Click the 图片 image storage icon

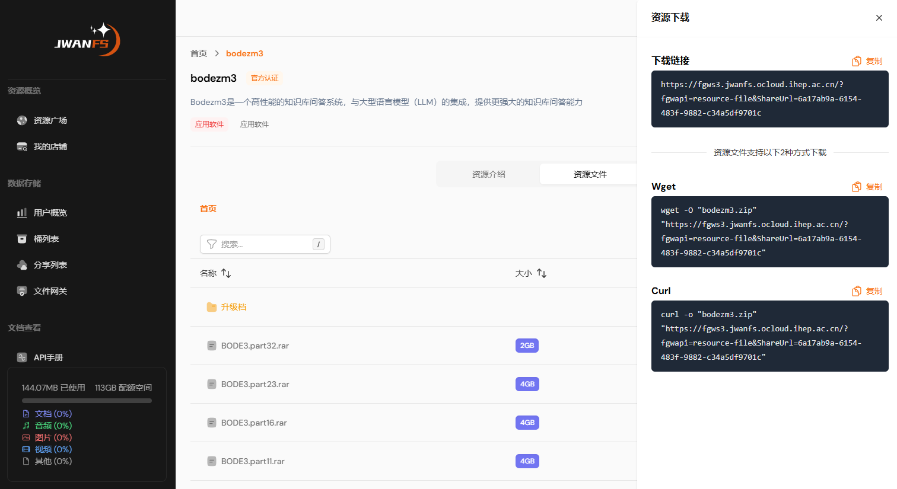coord(26,437)
